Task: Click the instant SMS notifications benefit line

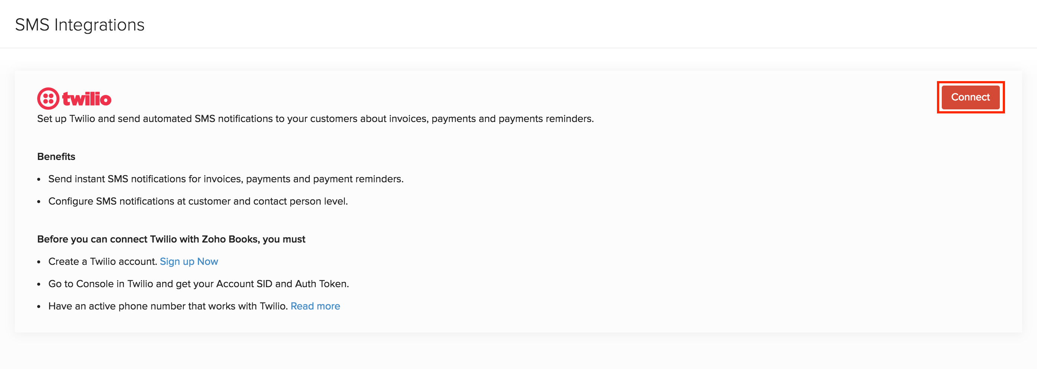Action: click(226, 179)
